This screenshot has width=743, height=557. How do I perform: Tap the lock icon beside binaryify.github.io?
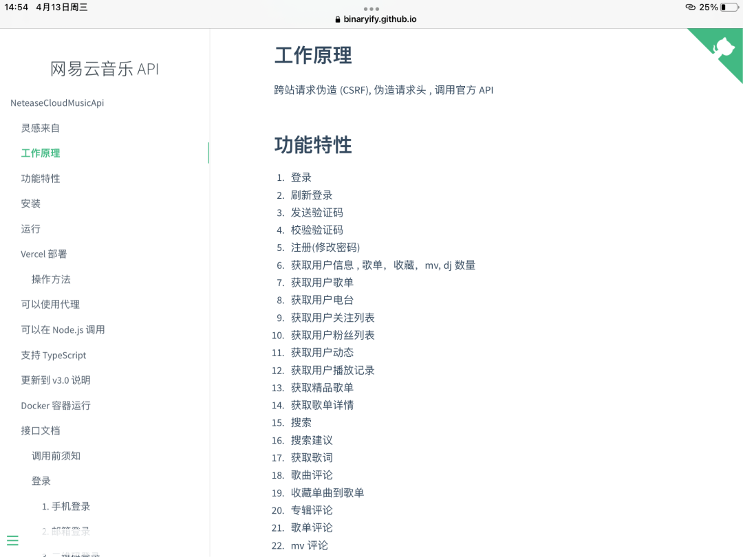tap(337, 19)
